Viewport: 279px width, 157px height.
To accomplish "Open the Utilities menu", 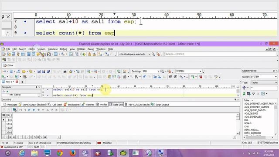I will 81,49.
